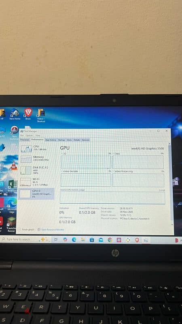Click the Open Resource Monitor link

[51, 229]
